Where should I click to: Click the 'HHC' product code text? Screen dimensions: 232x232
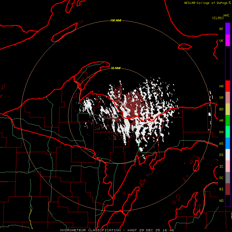[x=226, y=15]
